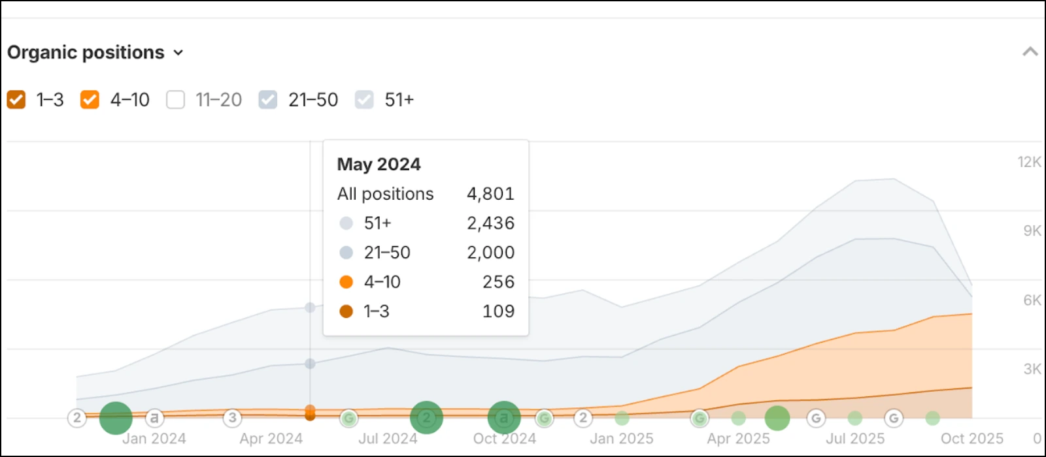The image size is (1046, 457).
Task: Enable the 11–20 positions checkbox
Action: (x=175, y=99)
